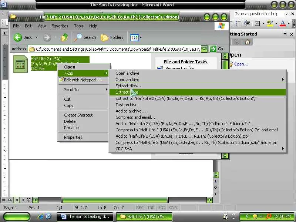Viewport: 296px width, 222px height.
Task: Click the green Go arrow button
Action: (x=213, y=49)
